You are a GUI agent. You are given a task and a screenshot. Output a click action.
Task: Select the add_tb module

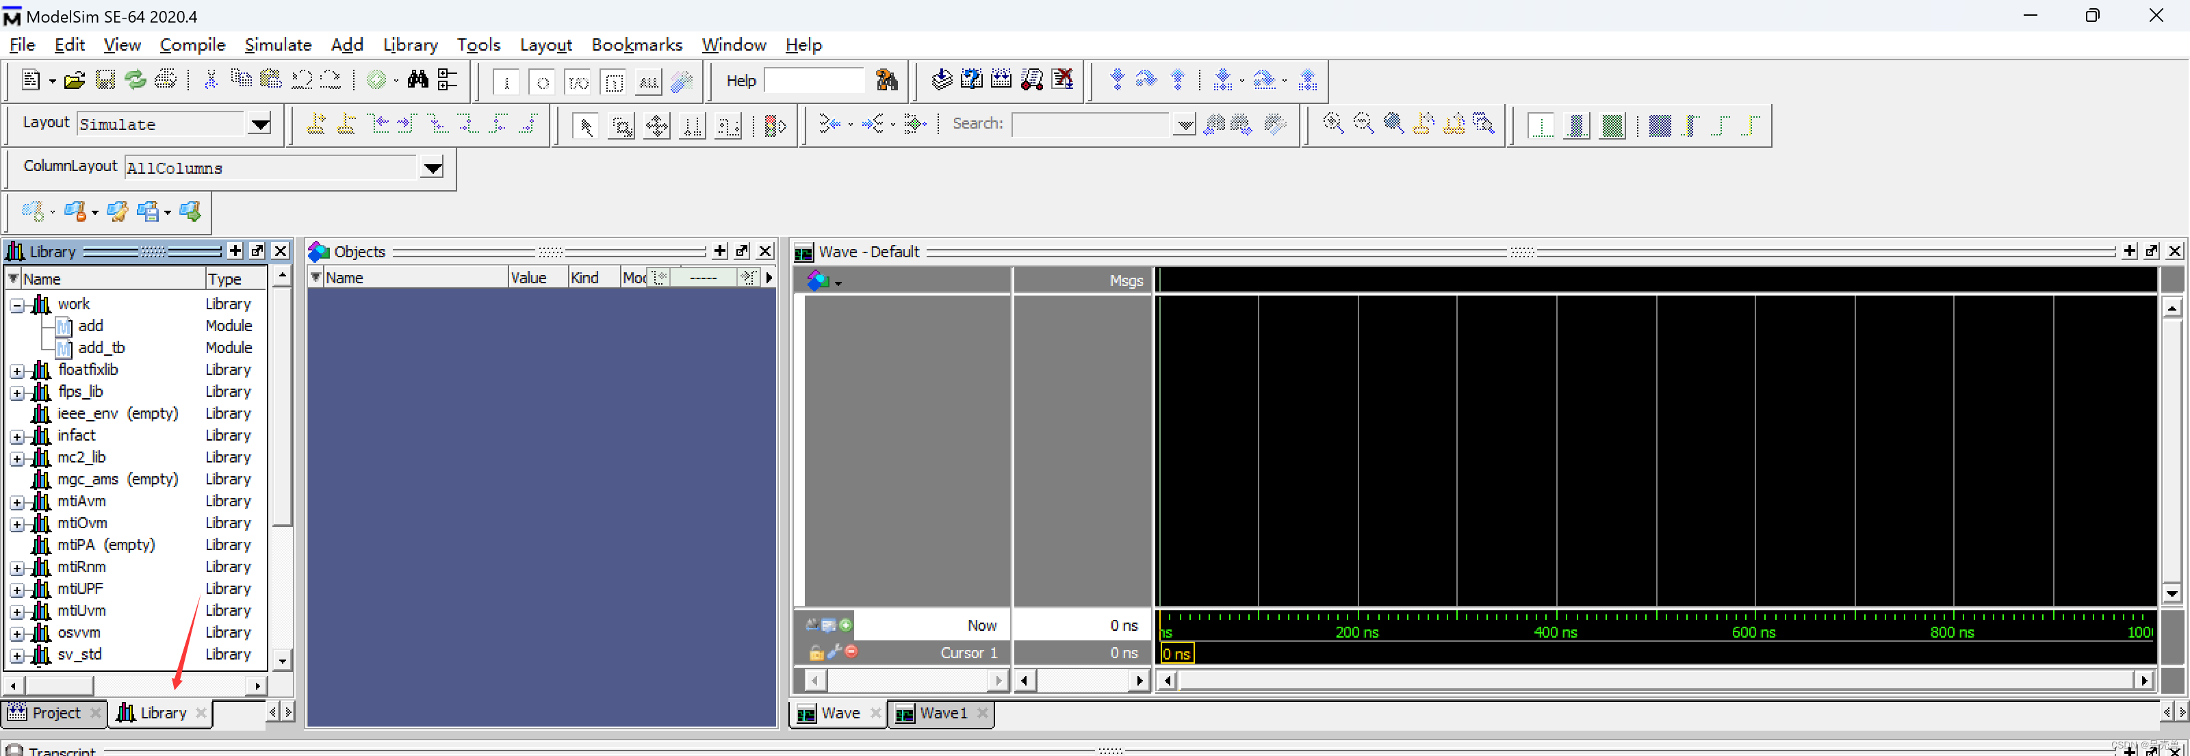coord(101,348)
